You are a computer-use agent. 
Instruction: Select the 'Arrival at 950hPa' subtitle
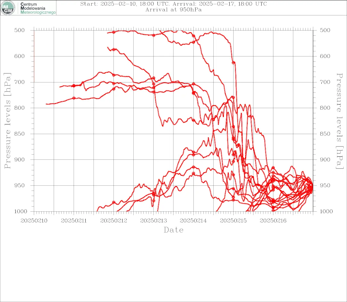point(173,10)
